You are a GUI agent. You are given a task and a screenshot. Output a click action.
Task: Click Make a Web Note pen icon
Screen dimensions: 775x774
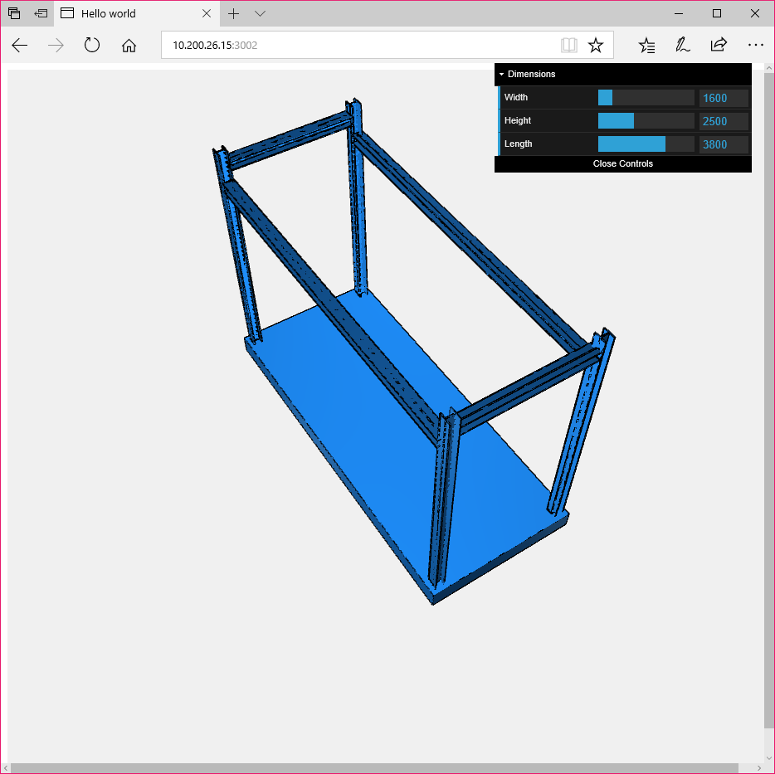[682, 46]
